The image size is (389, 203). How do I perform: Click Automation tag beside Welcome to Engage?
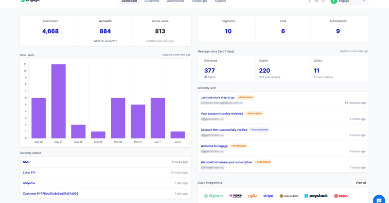tap(238, 146)
